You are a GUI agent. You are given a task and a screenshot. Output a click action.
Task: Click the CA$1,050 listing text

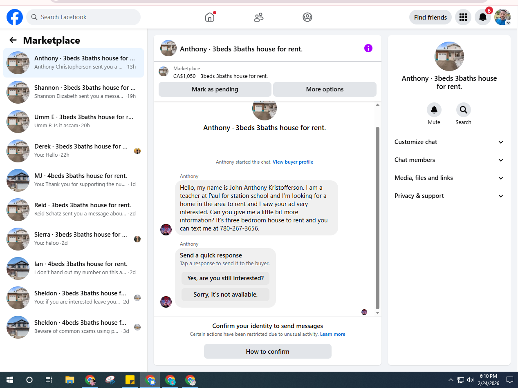coord(221,76)
